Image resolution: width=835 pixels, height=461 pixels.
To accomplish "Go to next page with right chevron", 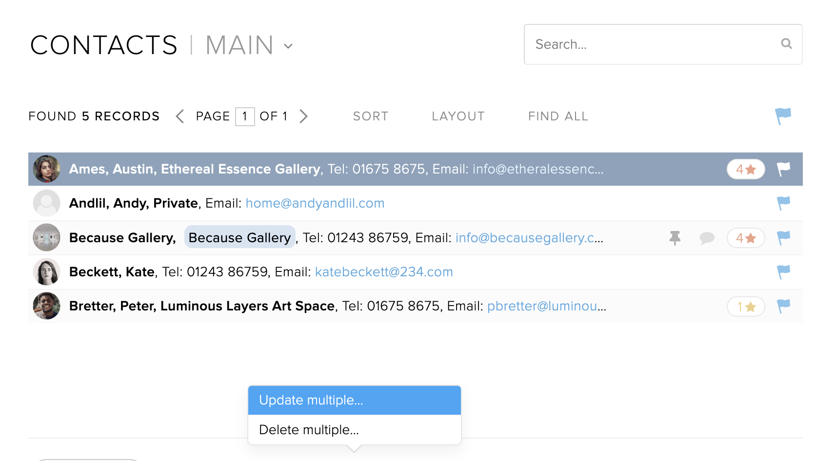I will [303, 116].
